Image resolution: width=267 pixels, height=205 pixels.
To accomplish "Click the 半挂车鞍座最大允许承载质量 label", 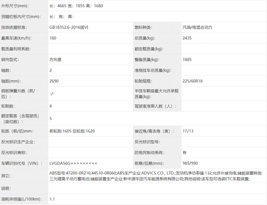I will click(156, 94).
